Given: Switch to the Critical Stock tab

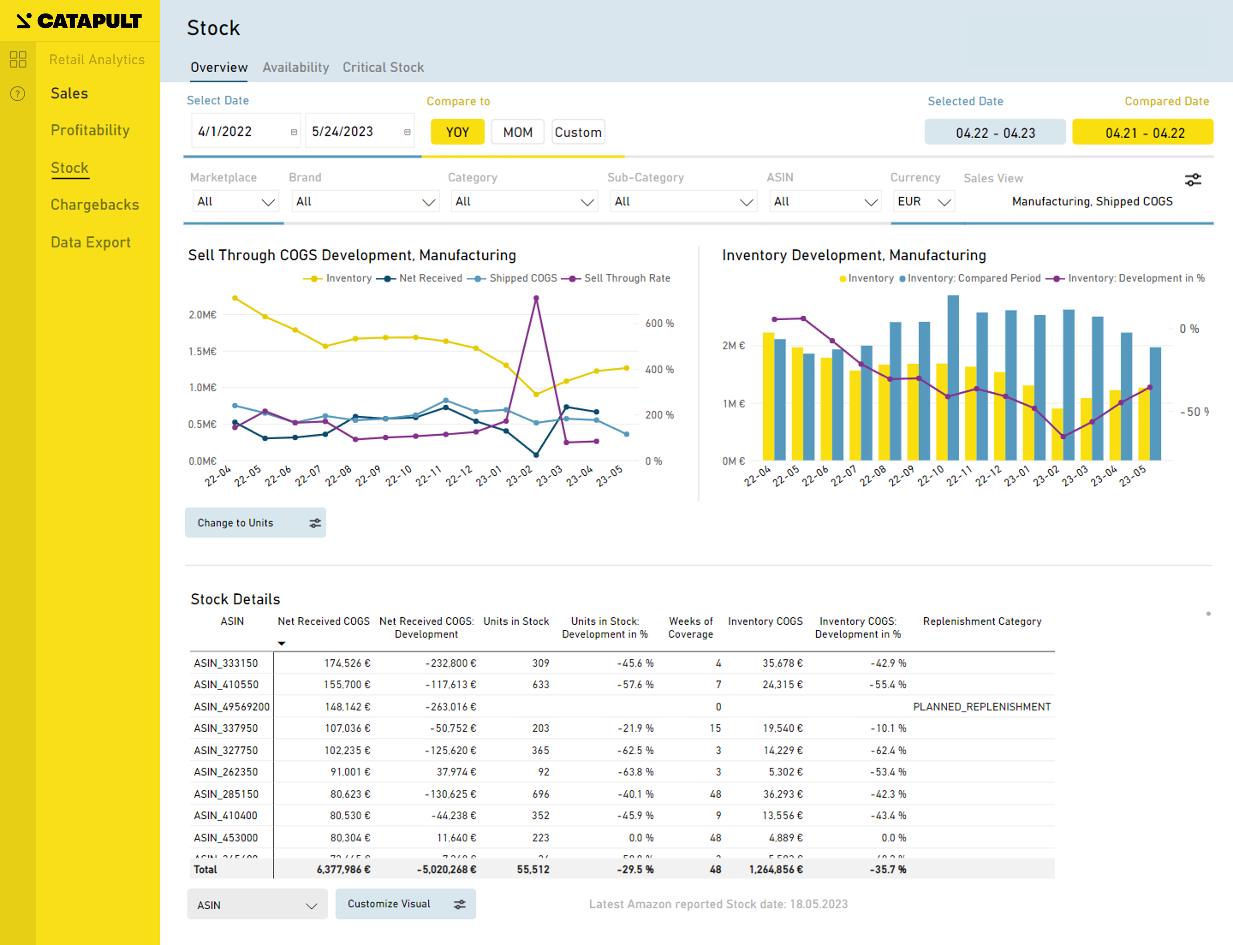Looking at the screenshot, I should [383, 67].
